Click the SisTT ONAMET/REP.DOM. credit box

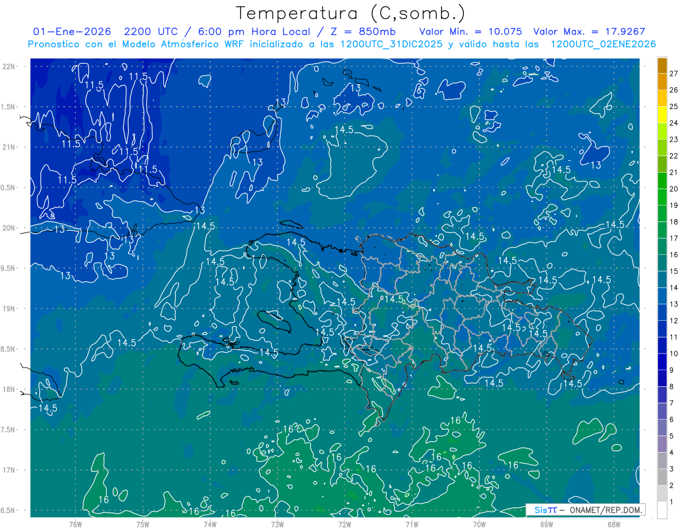point(586,510)
